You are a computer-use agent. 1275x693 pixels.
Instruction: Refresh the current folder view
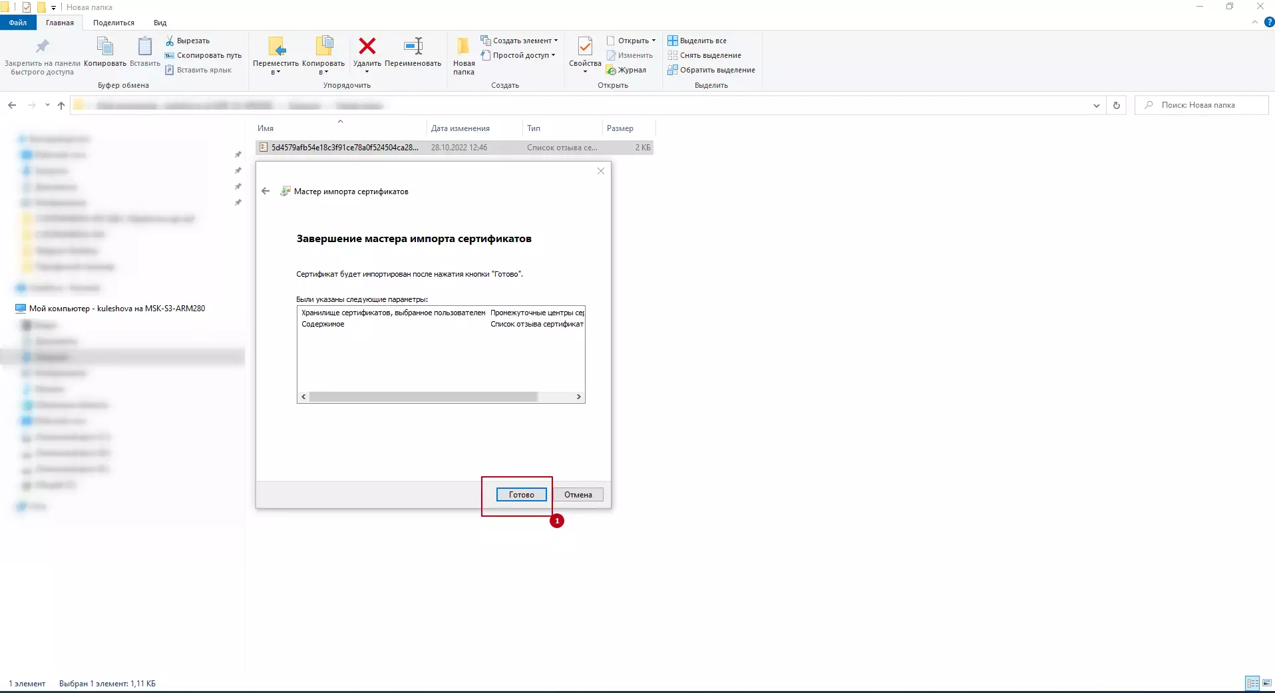[1117, 105]
